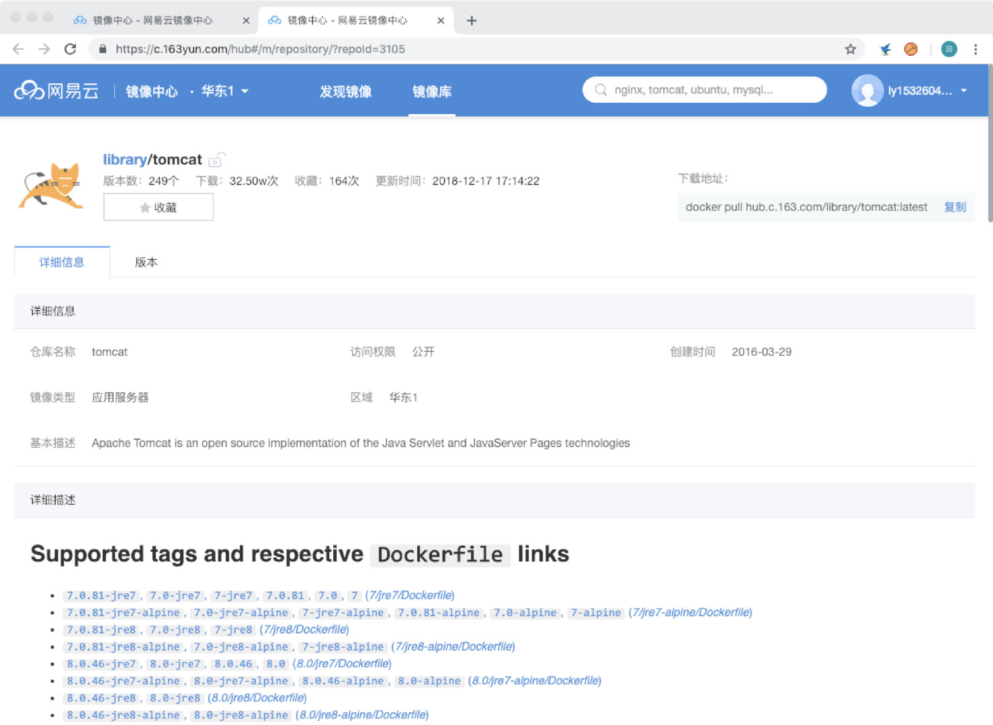Click the search magnifier icon

(x=601, y=90)
